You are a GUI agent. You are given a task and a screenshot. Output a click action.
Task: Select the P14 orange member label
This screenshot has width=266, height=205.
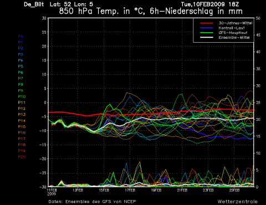(x=22, y=121)
